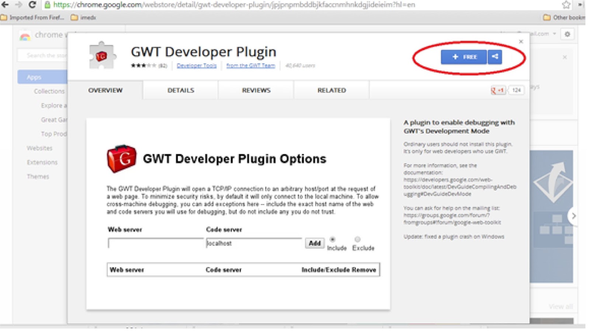
Task: Select Apps in the store sidebar
Action: tap(42, 77)
